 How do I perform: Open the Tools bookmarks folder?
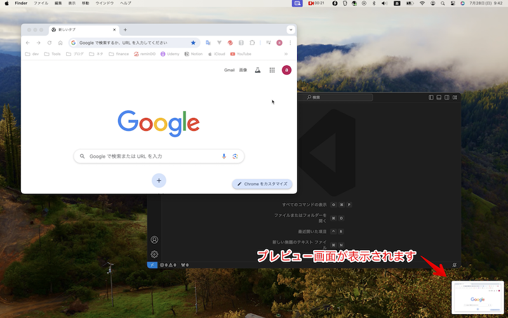pos(53,54)
